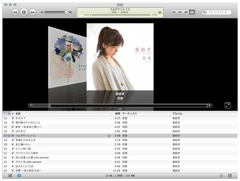Click right arrow of Cover Flow scrollbar
This screenshot has width=240, height=181.
point(210,106)
